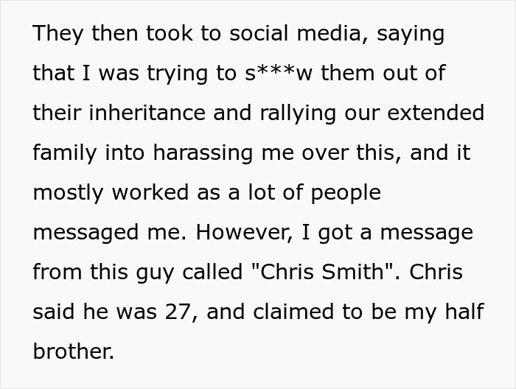Click the final word "brother."

pyautogui.click(x=73, y=352)
